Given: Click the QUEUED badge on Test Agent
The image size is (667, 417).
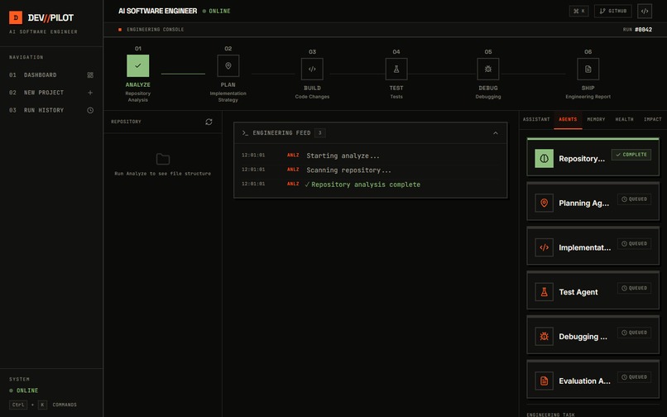Looking at the screenshot, I should [x=634, y=288].
